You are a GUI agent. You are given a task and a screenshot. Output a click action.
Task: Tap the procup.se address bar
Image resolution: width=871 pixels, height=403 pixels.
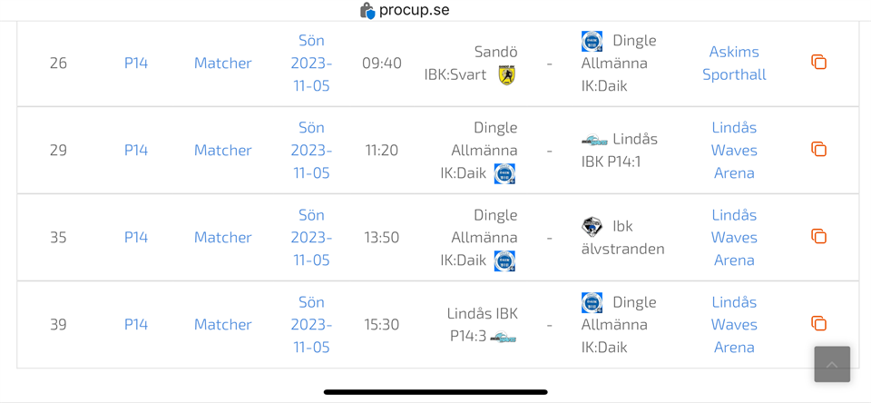click(414, 11)
